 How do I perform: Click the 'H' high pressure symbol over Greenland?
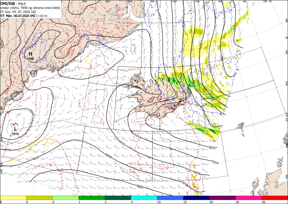point(30,54)
